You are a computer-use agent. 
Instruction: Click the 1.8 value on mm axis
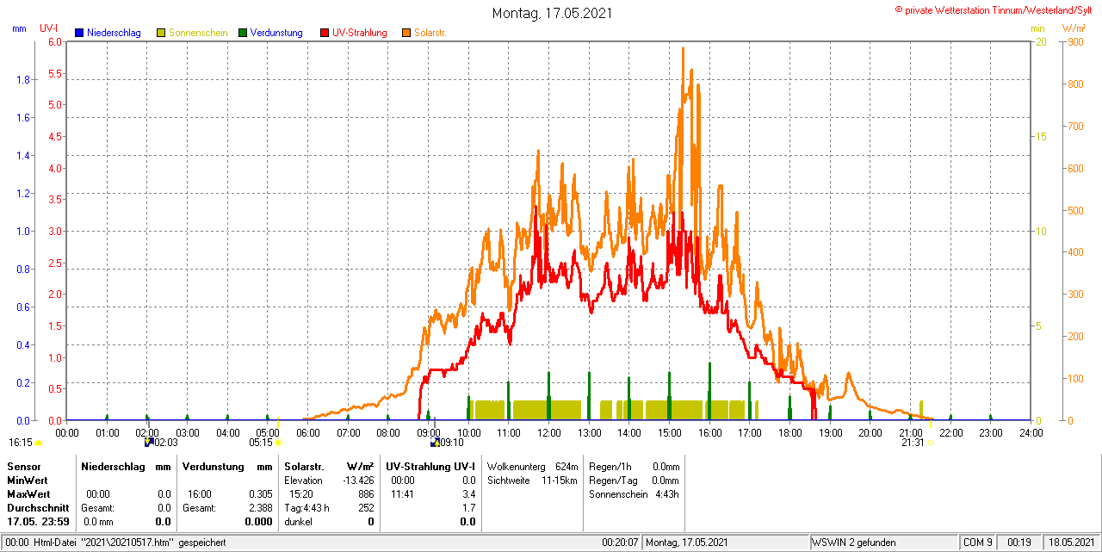[23, 79]
